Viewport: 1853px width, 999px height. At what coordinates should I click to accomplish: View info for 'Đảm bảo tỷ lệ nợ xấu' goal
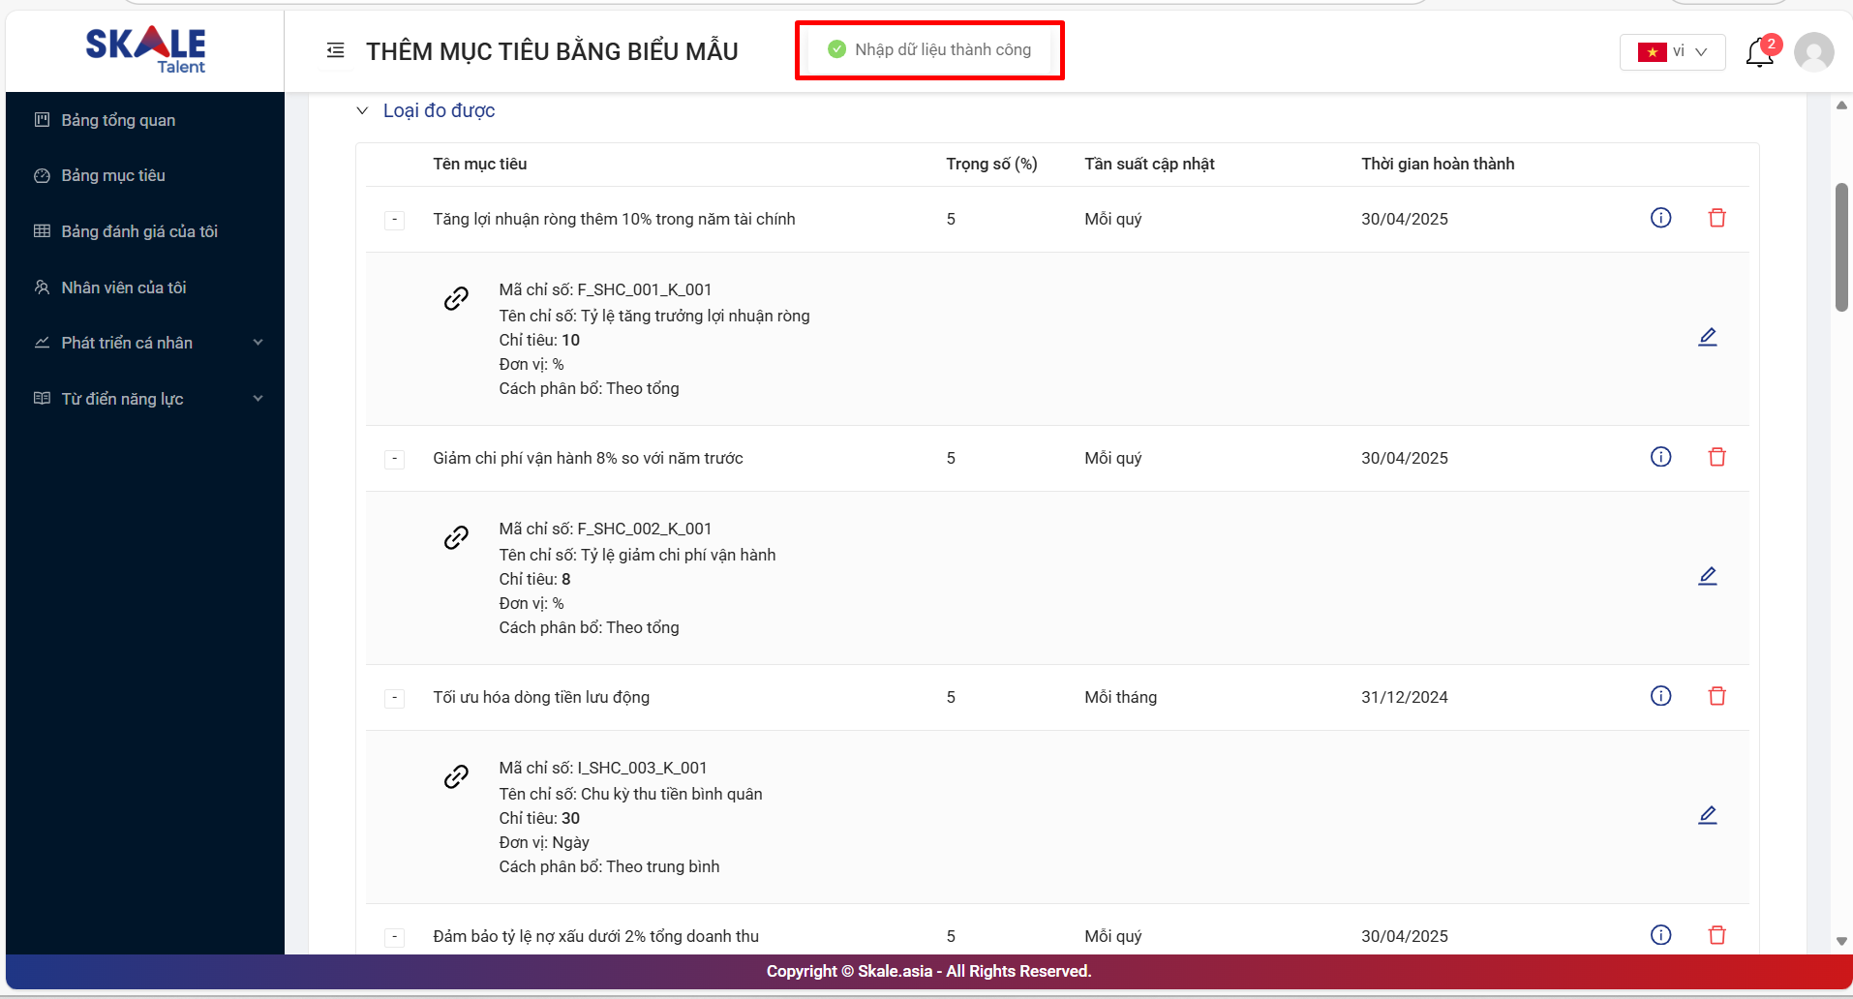pos(1660,935)
